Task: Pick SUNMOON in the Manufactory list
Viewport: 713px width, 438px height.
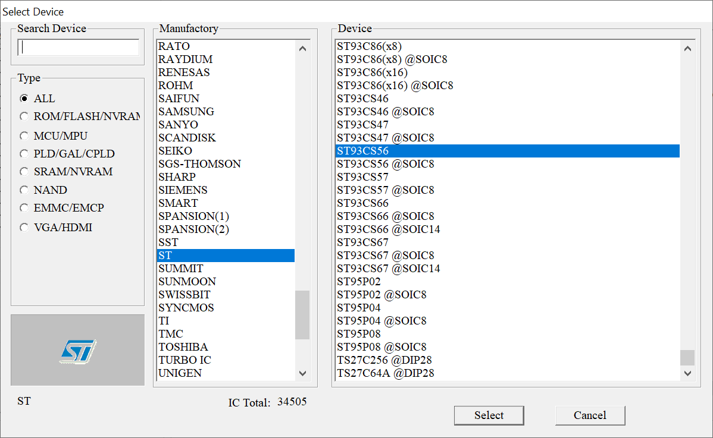Action: pos(226,282)
